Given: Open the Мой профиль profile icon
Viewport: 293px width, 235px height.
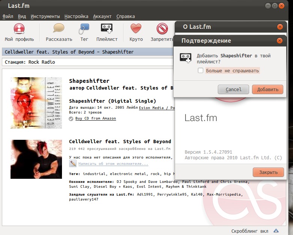Looking at the screenshot, I should coord(19,29).
